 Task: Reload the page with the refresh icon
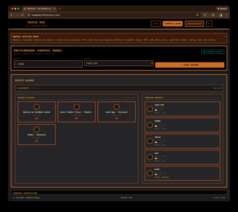[22, 15]
